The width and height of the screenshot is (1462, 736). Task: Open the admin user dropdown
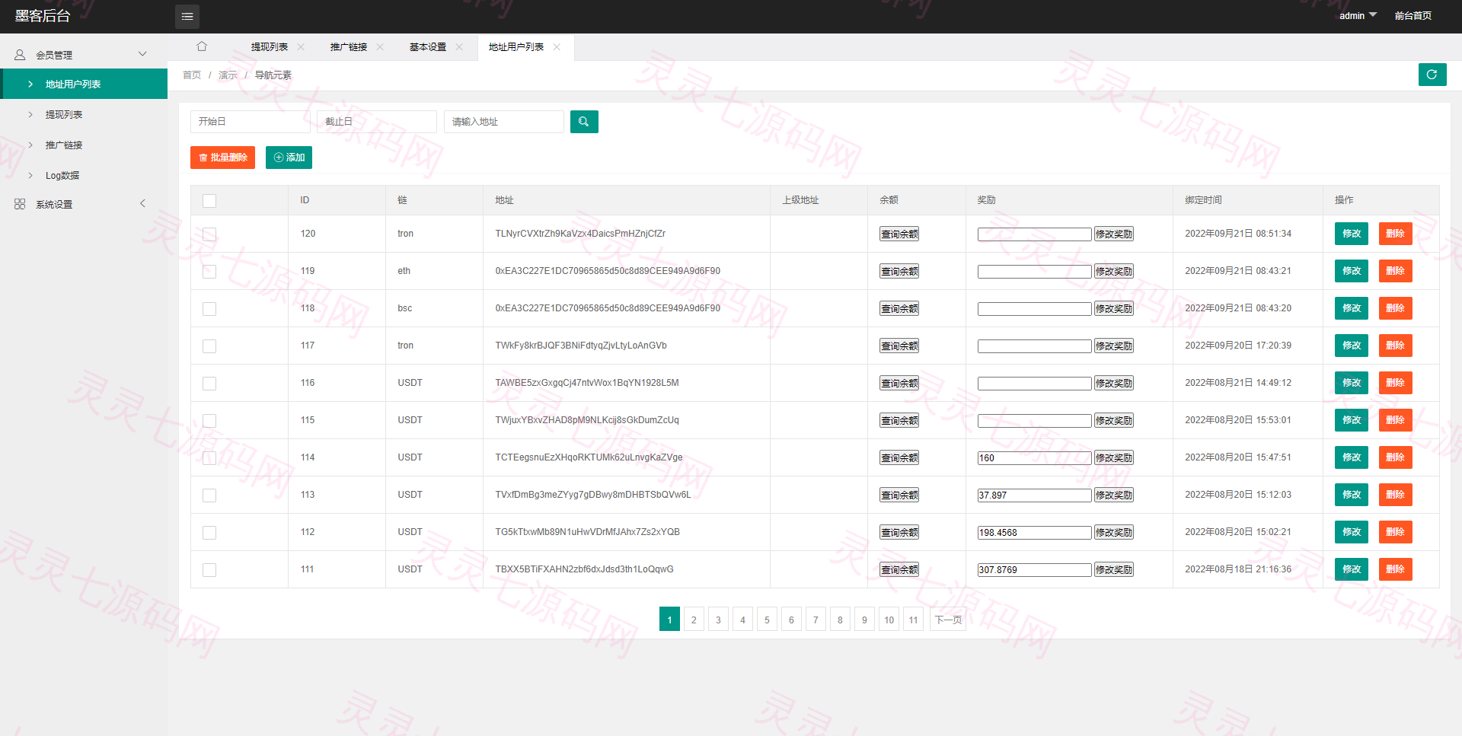point(1358,16)
